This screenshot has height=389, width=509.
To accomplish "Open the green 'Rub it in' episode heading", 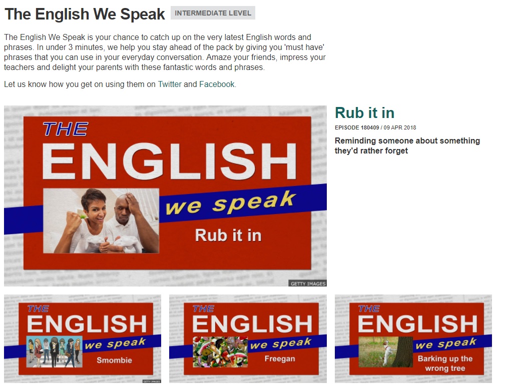I will [x=364, y=113].
